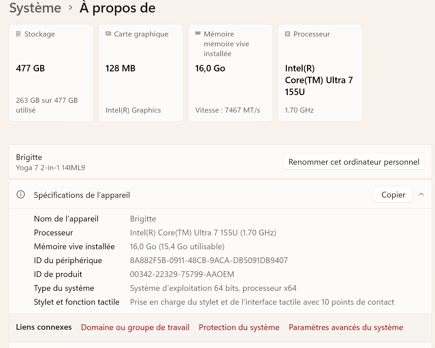Open Protection du système
The width and height of the screenshot is (435, 348).
[x=239, y=327]
